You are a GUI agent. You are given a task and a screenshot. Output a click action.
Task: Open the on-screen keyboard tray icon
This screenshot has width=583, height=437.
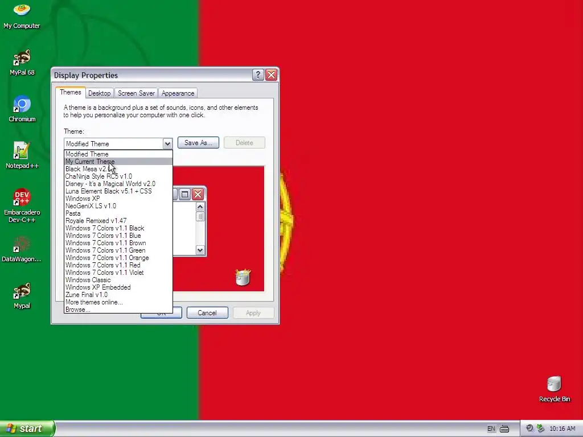(x=504, y=429)
